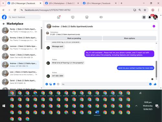Reload the page
This screenshot has width=162, height=122.
coord(15,10)
